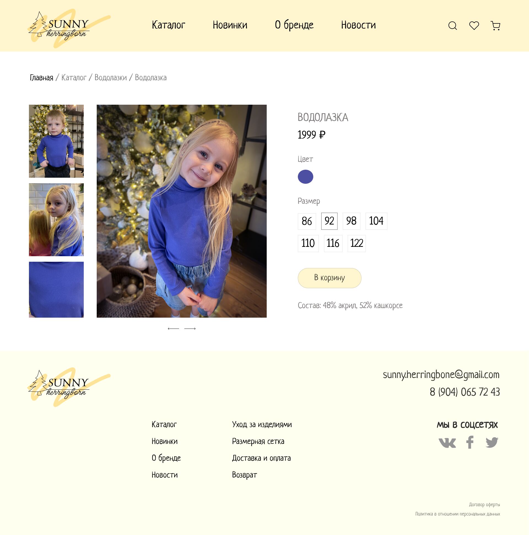The width and height of the screenshot is (529, 535).
Task: Open the Twitter bird icon
Action: 492,442
